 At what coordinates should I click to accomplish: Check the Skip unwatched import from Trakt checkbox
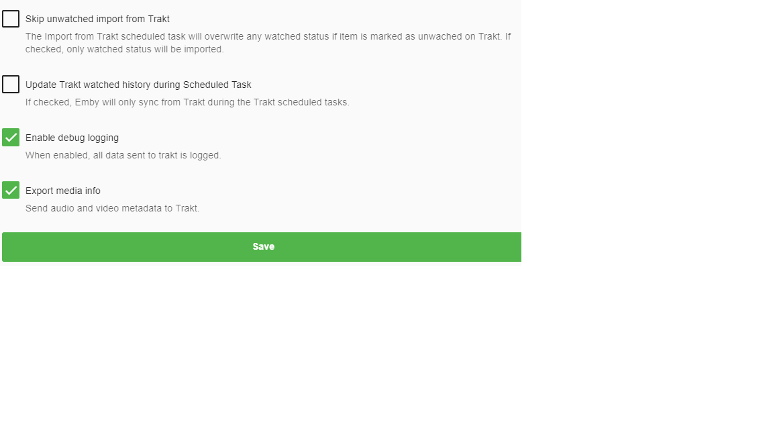pos(11,19)
